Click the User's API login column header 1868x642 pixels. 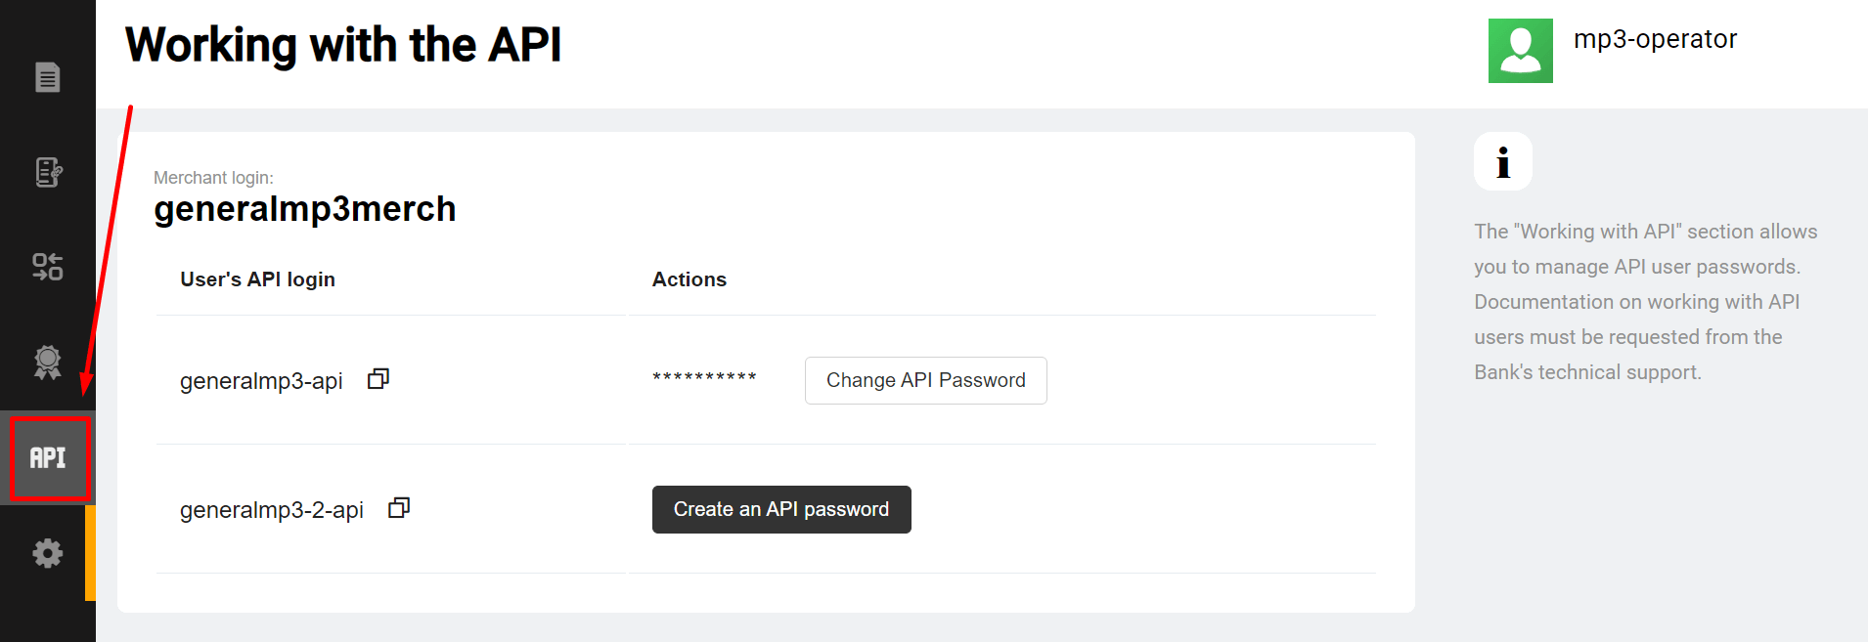pos(257,279)
